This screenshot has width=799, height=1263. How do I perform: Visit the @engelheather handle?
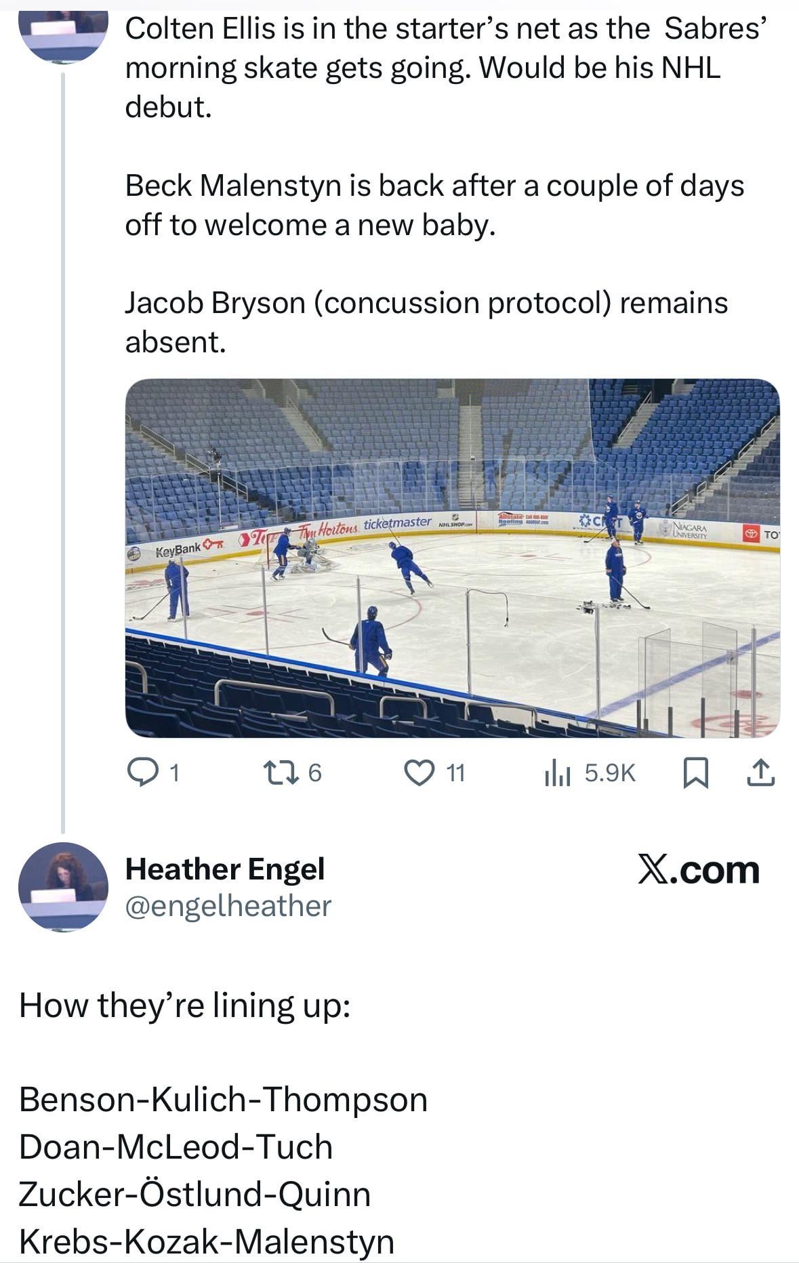tap(228, 906)
